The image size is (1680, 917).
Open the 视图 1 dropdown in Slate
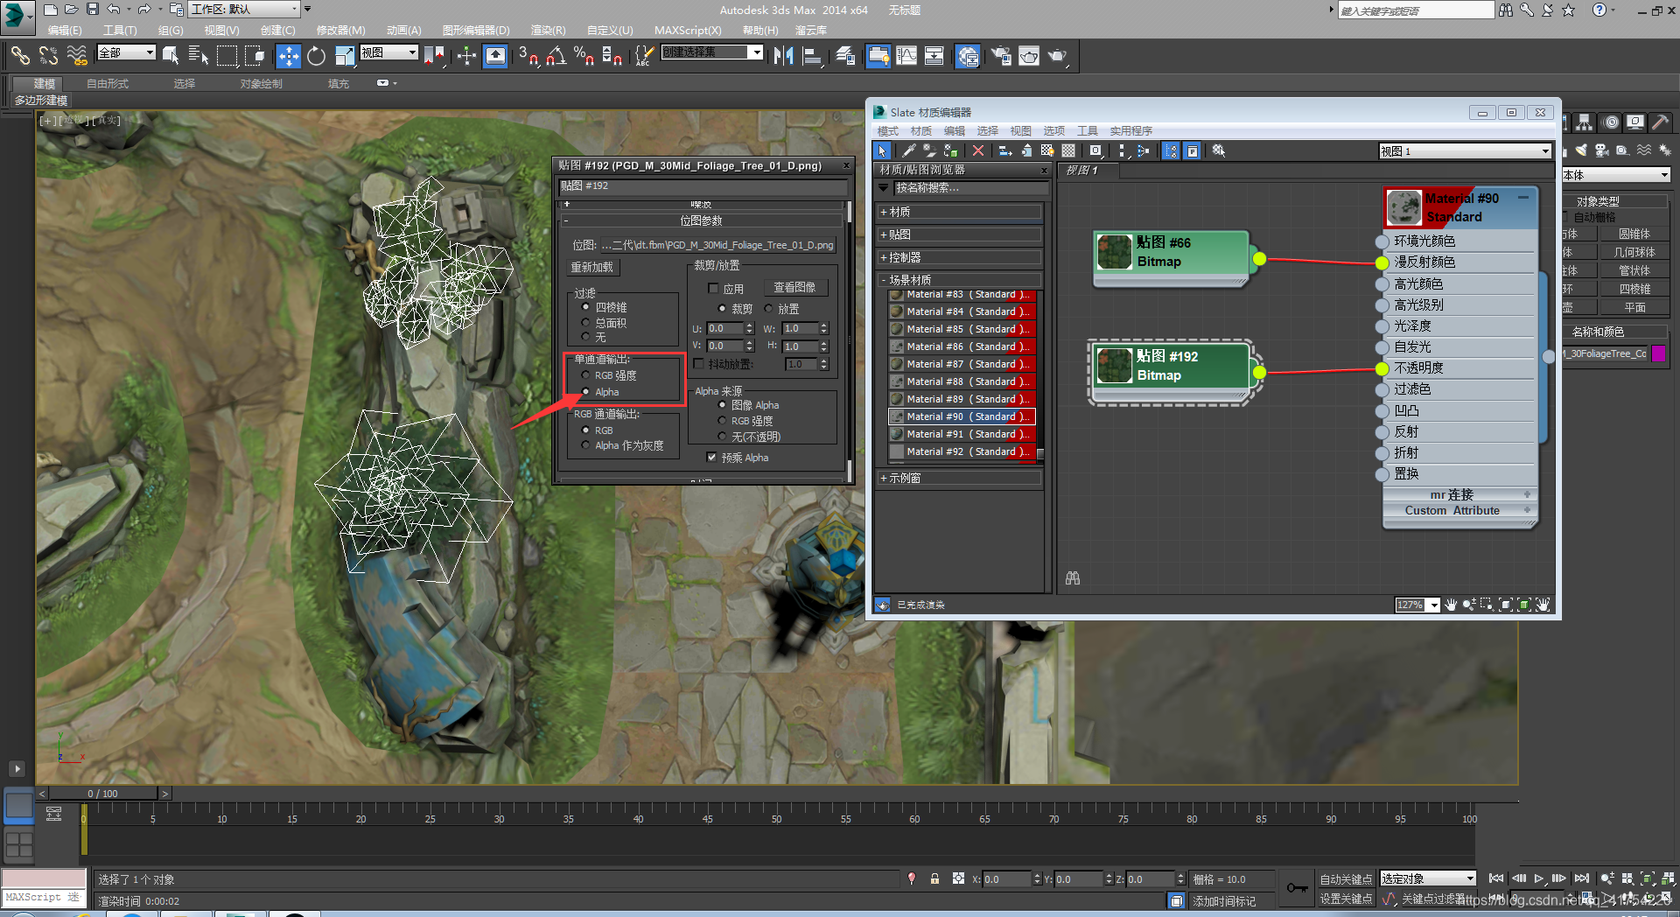[x=1466, y=150]
